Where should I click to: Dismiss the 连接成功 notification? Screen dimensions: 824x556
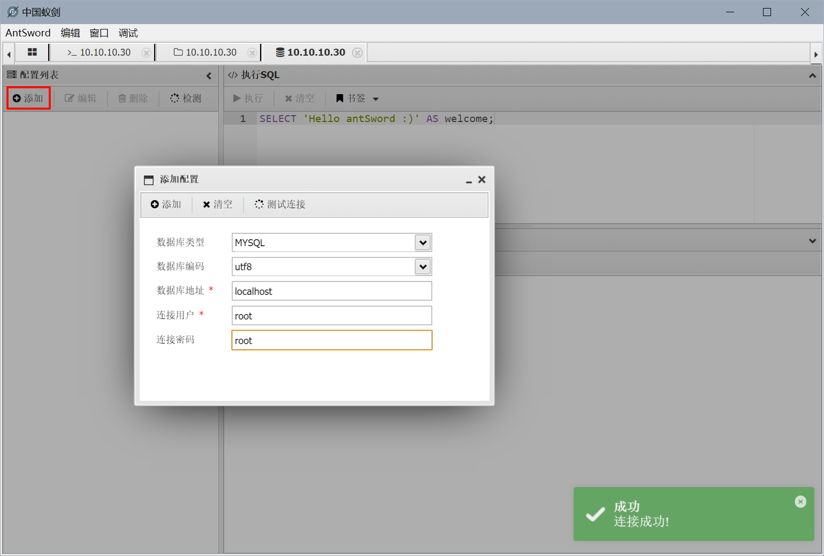(x=800, y=501)
